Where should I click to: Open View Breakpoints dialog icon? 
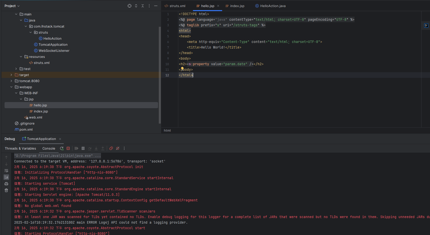tap(111, 149)
